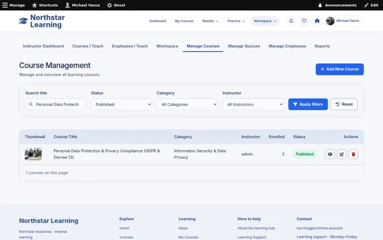This screenshot has width=383, height=240.
Task: Open the All Instructors dropdown
Action: pos(253,104)
